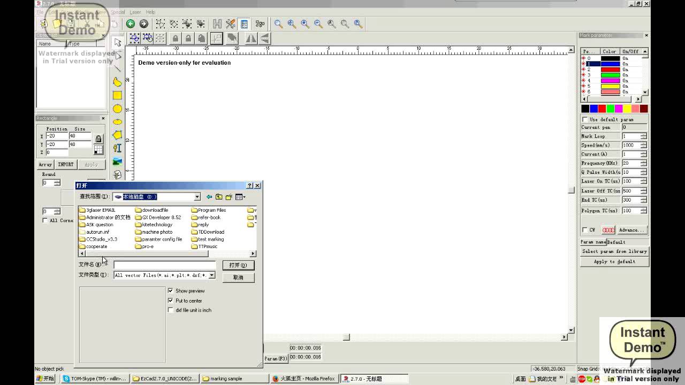
Task: Open the Help menu
Action: (150, 12)
